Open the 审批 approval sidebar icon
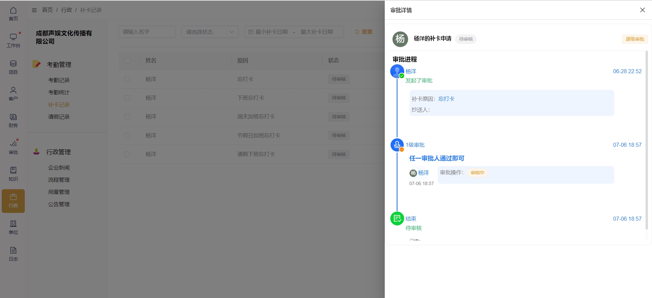The image size is (652, 298). [13, 147]
